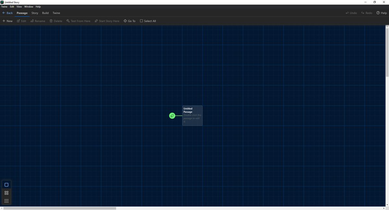Open the View menu
This screenshot has width=389, height=210.
19,6
